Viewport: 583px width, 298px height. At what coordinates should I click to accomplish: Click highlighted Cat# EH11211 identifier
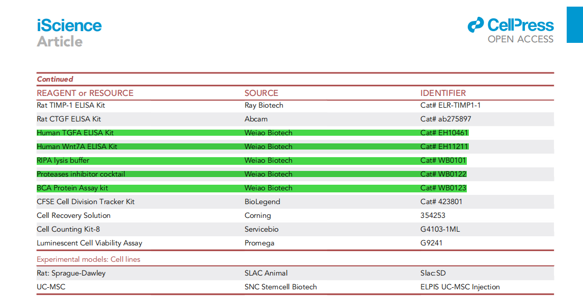[x=443, y=146]
